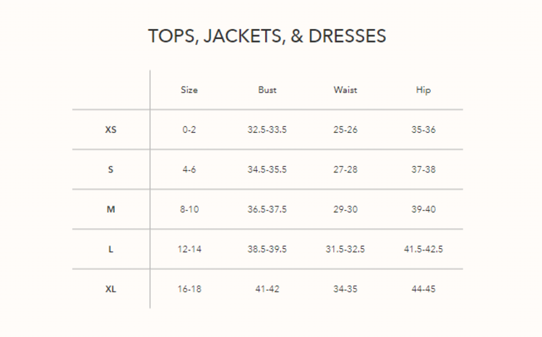
Task: Click the 44-45 hip value
Action: point(423,289)
